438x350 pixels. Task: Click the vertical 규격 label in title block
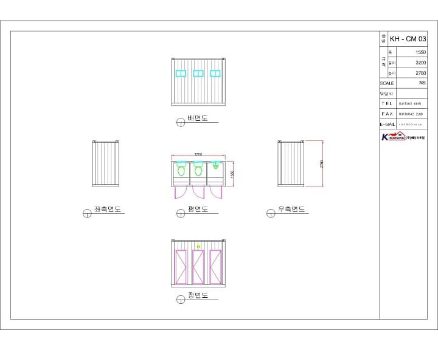coord(383,62)
